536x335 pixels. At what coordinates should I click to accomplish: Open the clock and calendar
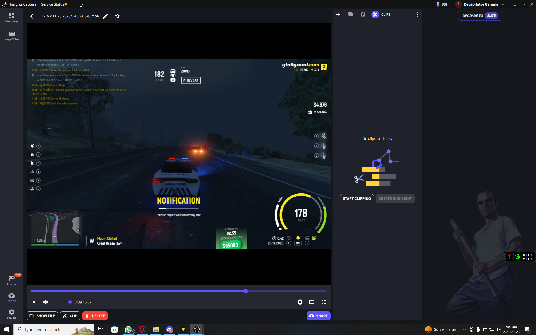tap(511, 329)
